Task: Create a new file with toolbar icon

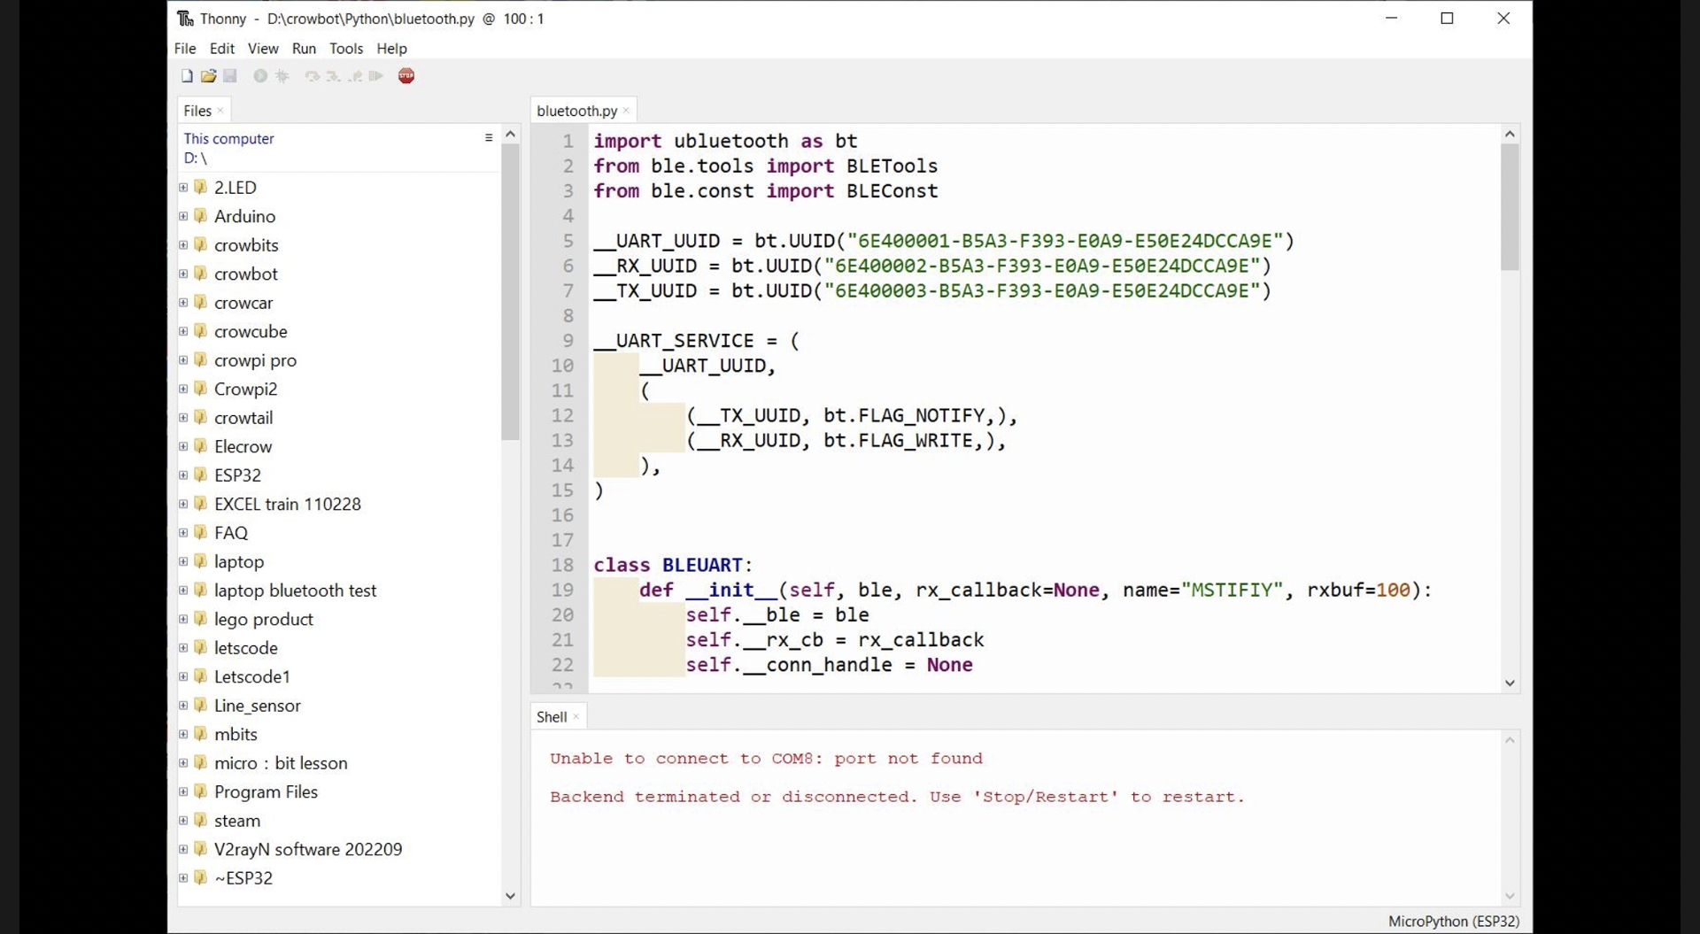Action: 187,76
